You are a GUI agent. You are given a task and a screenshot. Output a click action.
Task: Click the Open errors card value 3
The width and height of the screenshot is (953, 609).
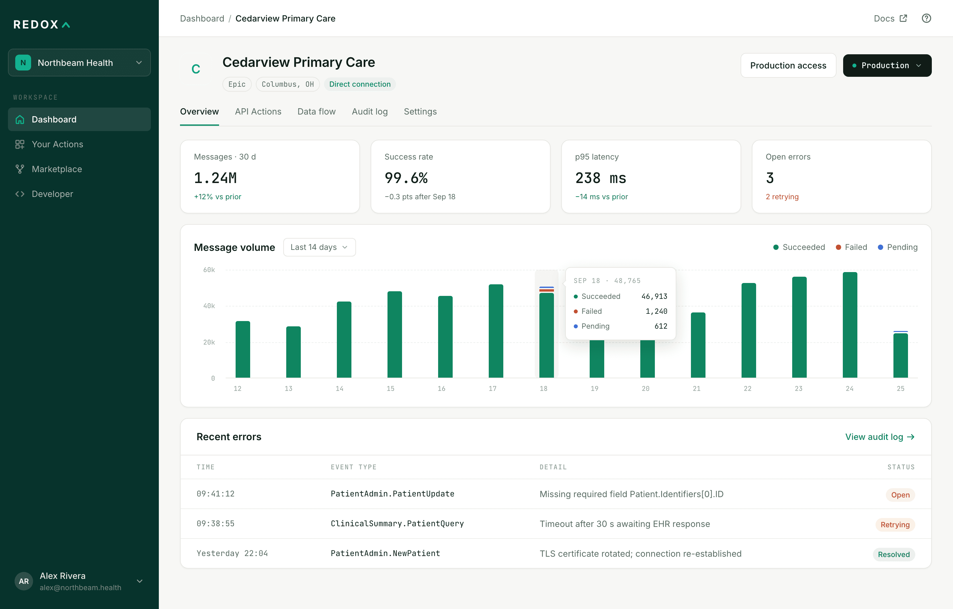tap(770, 178)
